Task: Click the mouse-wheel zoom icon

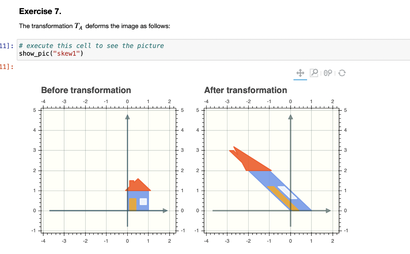Action: 327,73
